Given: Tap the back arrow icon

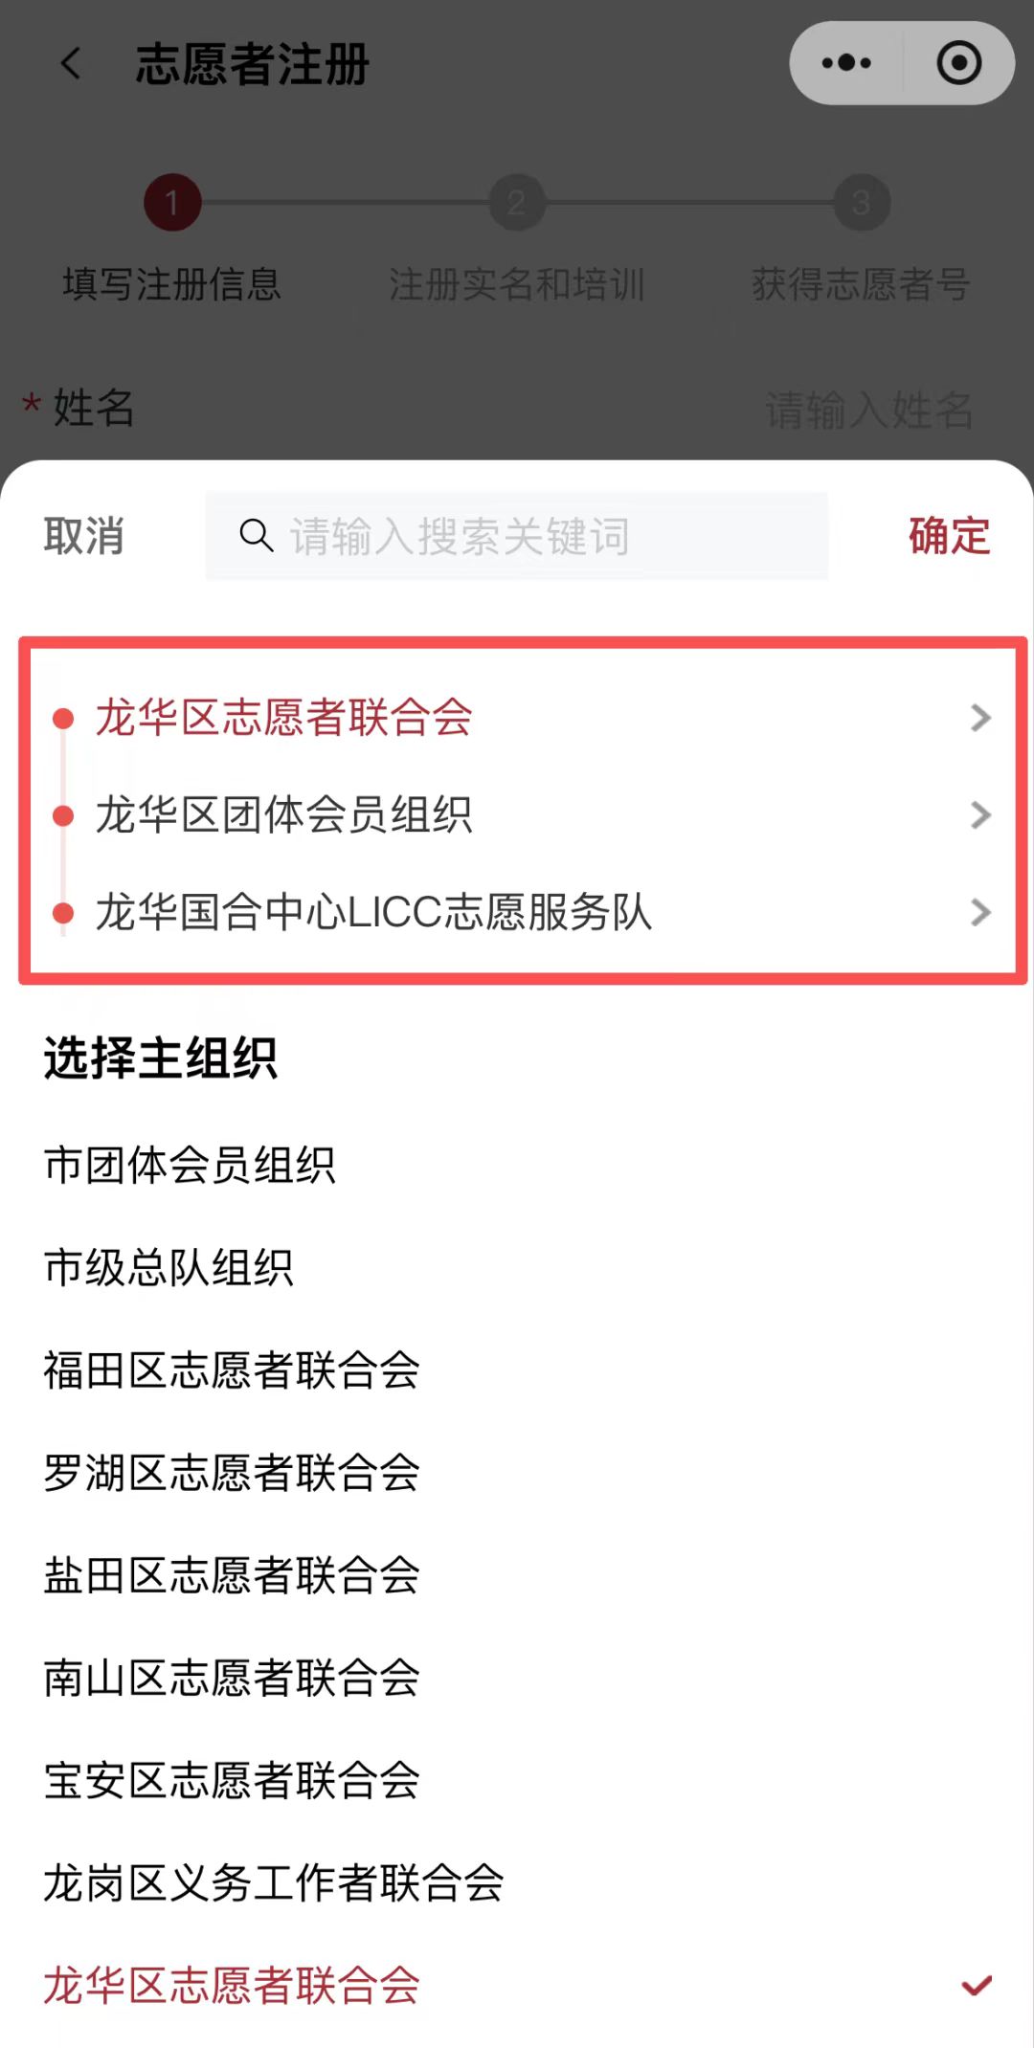Looking at the screenshot, I should tap(72, 64).
